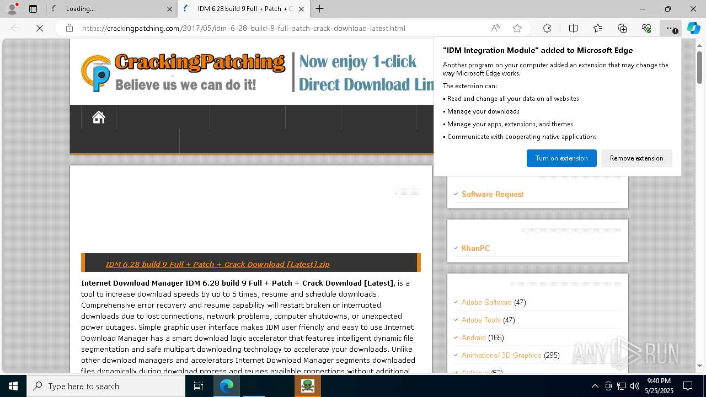Click chevron beside Software Request

point(456,194)
